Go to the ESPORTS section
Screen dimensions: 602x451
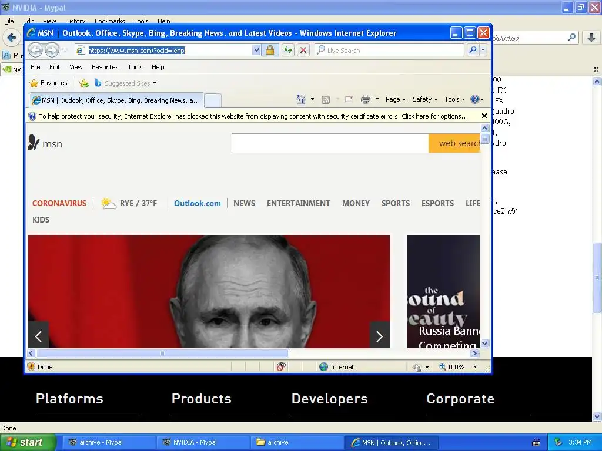(x=437, y=203)
